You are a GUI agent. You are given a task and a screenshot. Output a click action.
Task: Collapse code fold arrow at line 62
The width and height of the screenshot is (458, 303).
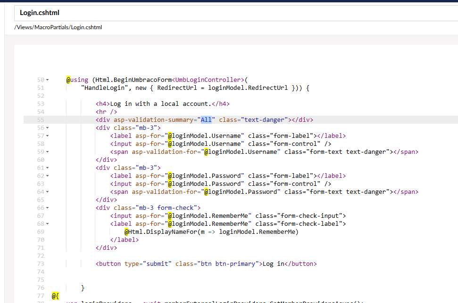click(47, 176)
